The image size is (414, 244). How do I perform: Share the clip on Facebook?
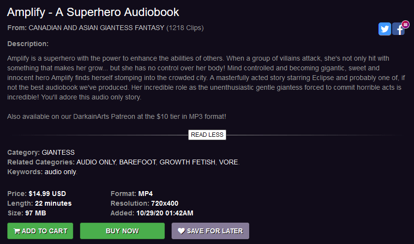[x=398, y=30]
